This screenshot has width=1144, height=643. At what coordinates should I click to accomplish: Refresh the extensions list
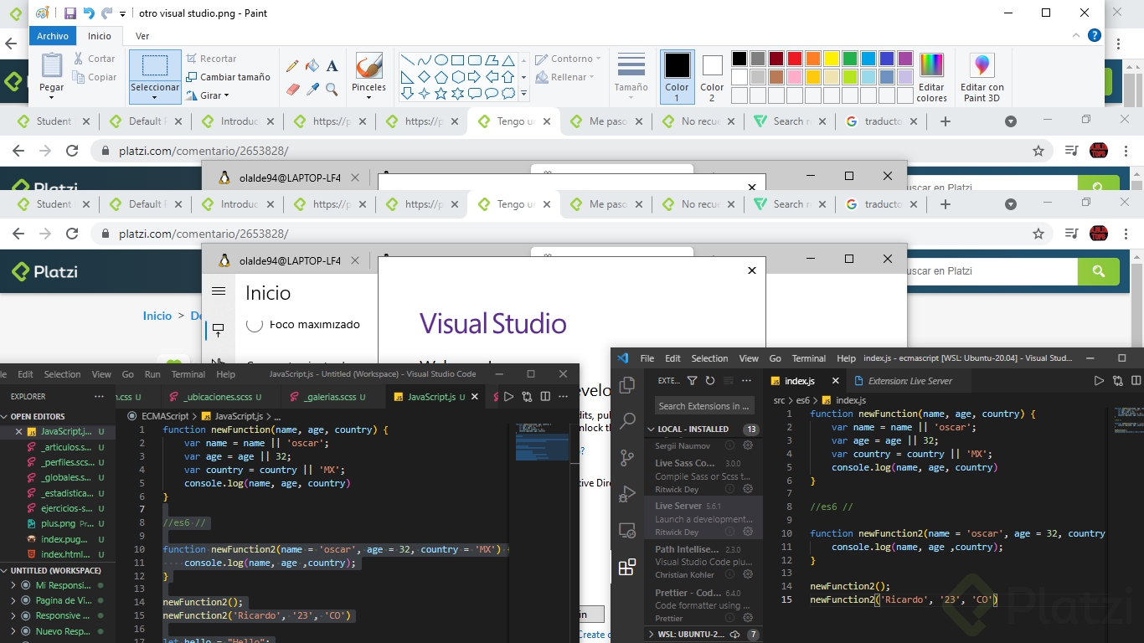click(709, 381)
